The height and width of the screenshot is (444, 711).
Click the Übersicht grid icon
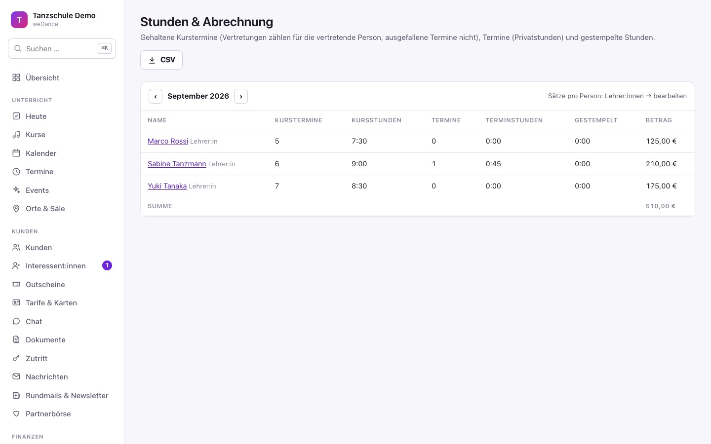(x=16, y=77)
